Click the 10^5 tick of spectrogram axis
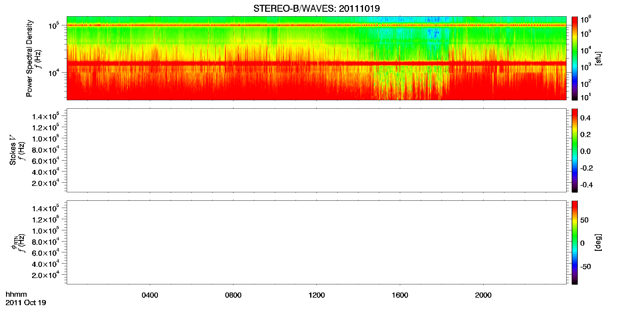 (x=53, y=25)
